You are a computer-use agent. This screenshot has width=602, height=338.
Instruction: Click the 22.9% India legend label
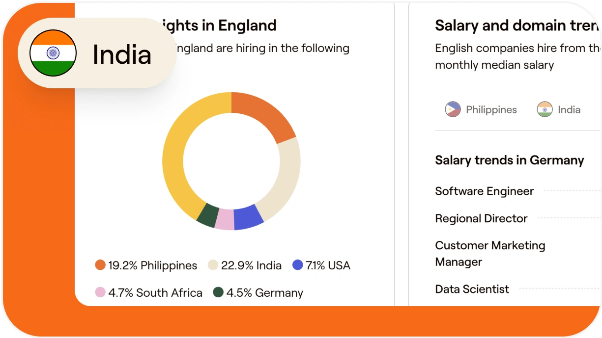coord(251,265)
